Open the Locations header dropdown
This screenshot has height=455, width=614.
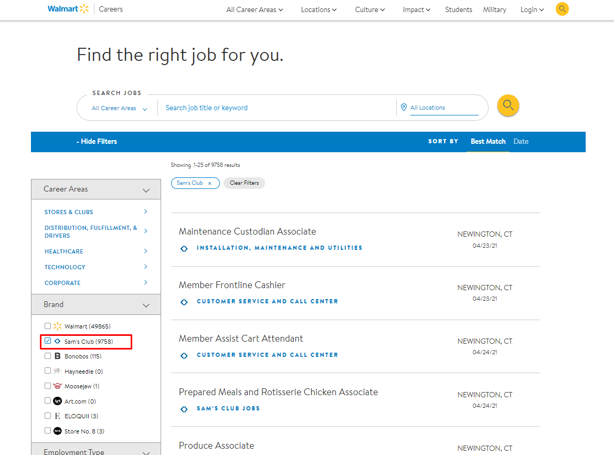(x=319, y=9)
